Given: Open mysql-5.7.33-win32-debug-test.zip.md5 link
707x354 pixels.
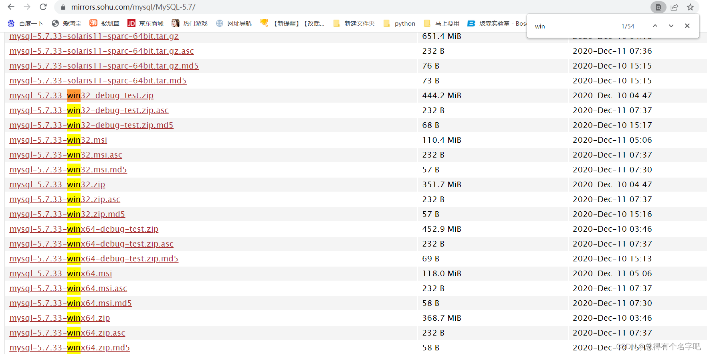Looking at the screenshot, I should point(91,125).
